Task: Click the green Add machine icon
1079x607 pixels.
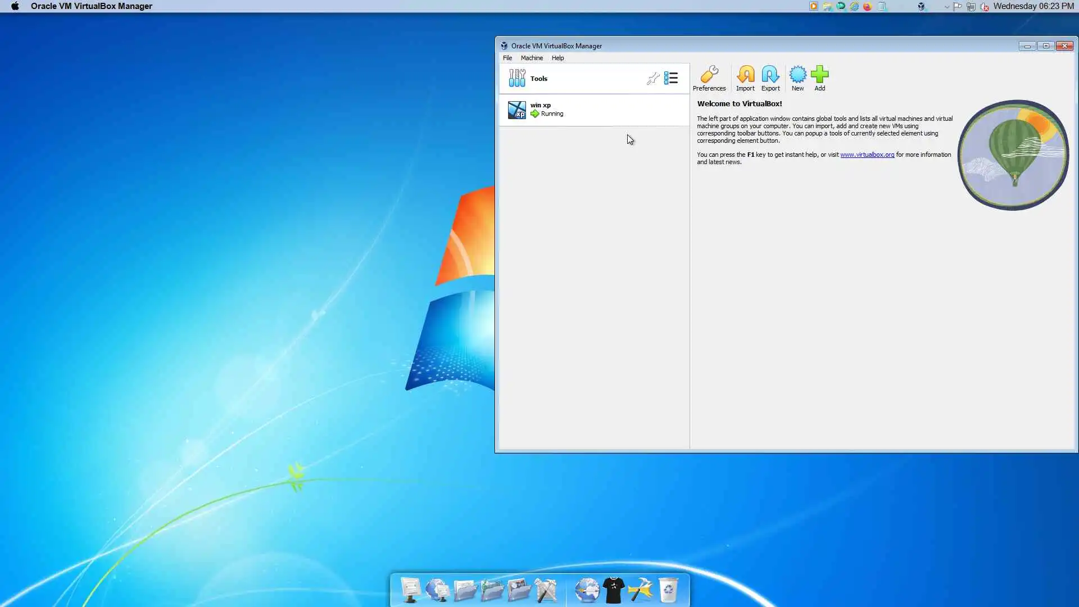Action: coord(819,78)
